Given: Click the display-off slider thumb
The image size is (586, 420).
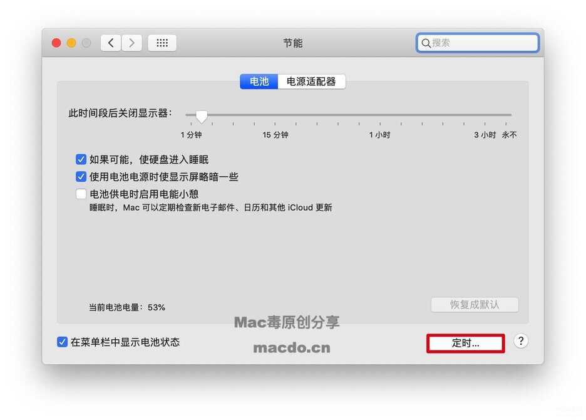Looking at the screenshot, I should coord(202,117).
